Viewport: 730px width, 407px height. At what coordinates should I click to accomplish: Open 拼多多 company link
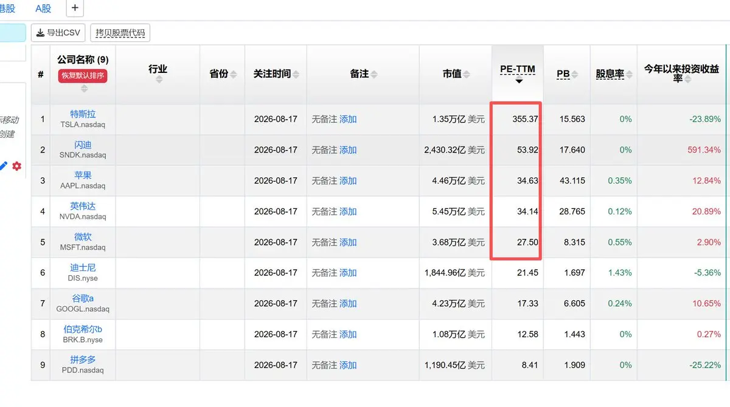click(83, 360)
